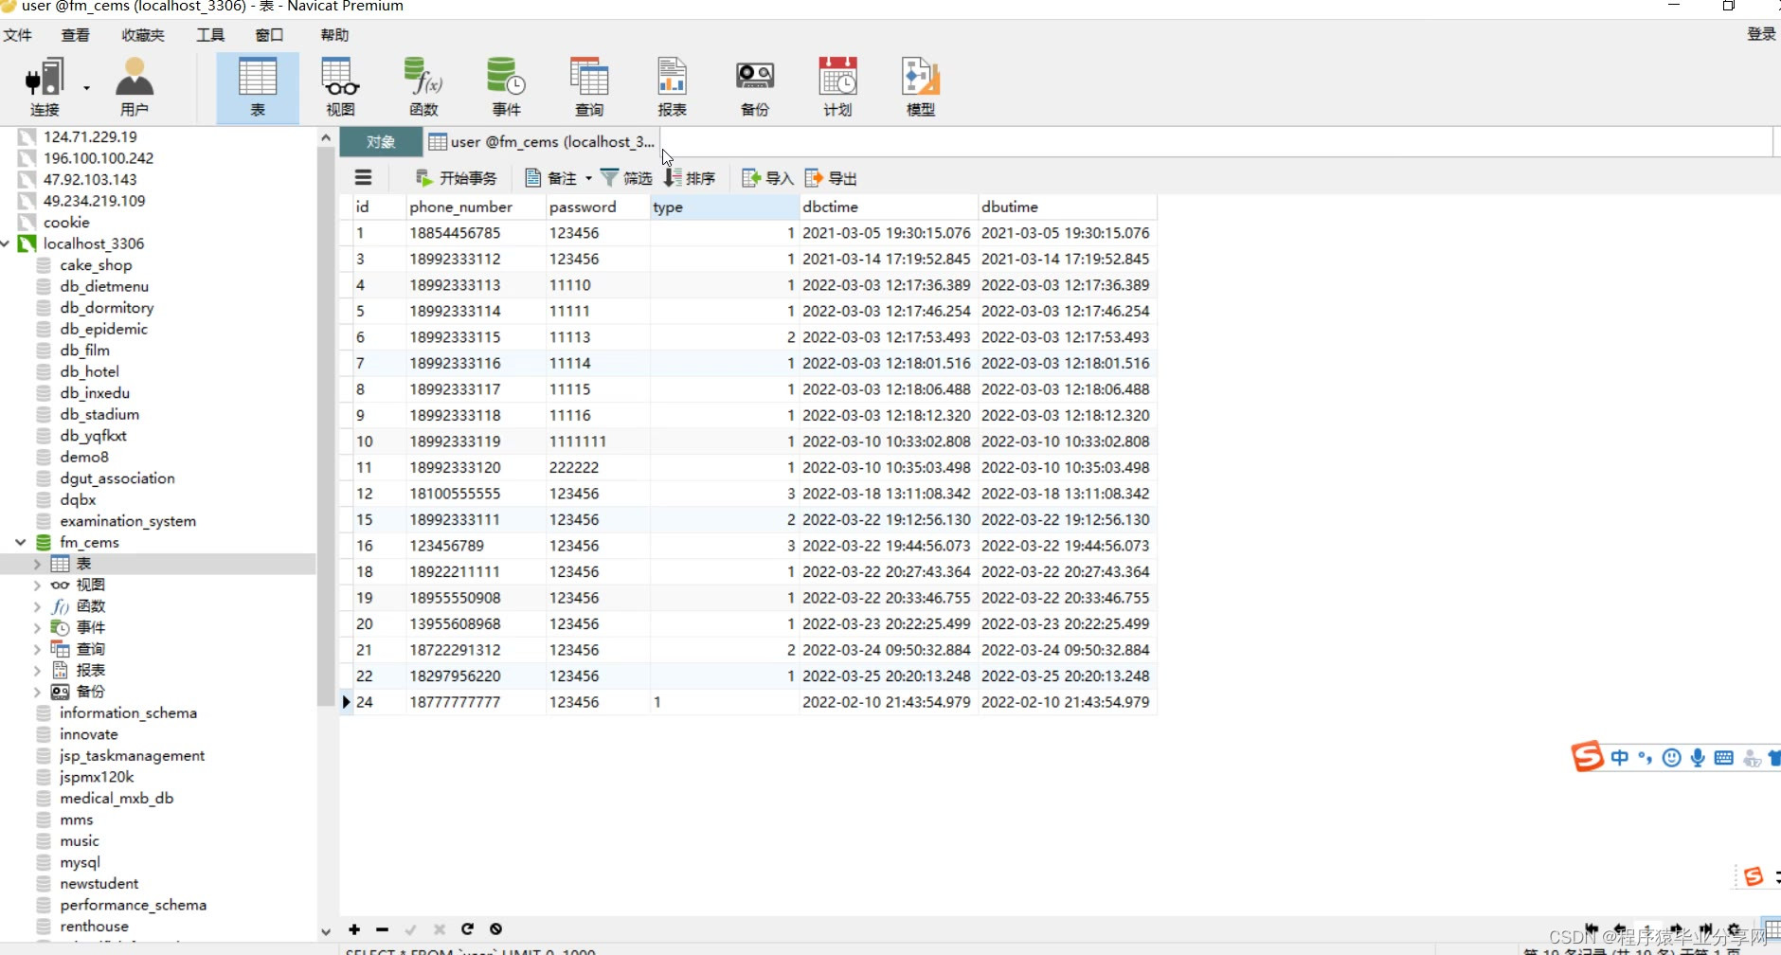Image resolution: width=1781 pixels, height=955 pixels.
Task: Switch to the user @fm_cems table tab
Action: point(542,142)
